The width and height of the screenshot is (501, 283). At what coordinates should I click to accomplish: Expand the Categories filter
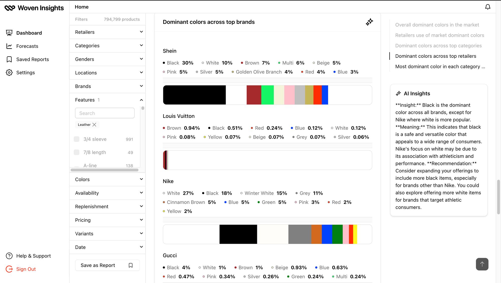(107, 46)
